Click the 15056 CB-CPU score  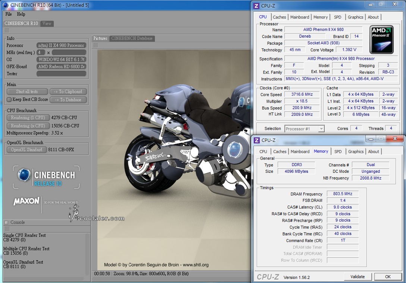click(65, 126)
